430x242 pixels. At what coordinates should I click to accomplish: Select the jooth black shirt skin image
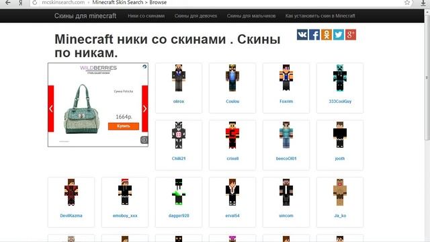(x=340, y=135)
